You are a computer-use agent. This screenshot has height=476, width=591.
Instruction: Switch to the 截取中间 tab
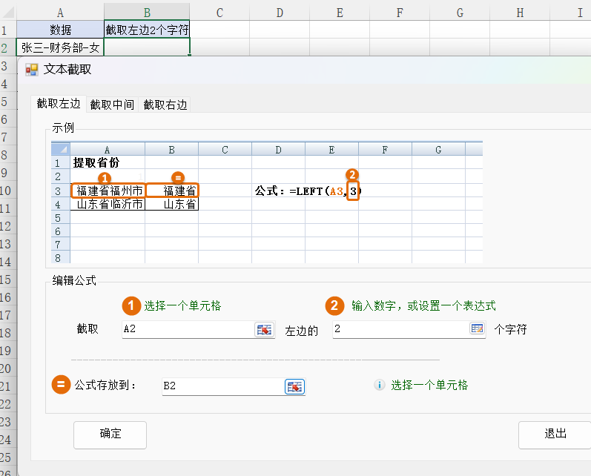112,105
